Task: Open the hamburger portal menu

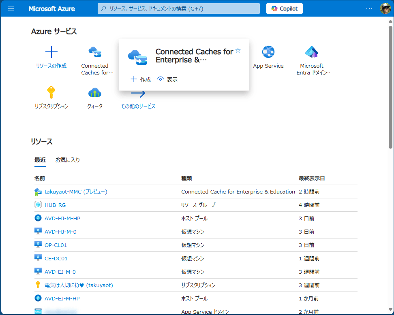Action: click(x=11, y=9)
